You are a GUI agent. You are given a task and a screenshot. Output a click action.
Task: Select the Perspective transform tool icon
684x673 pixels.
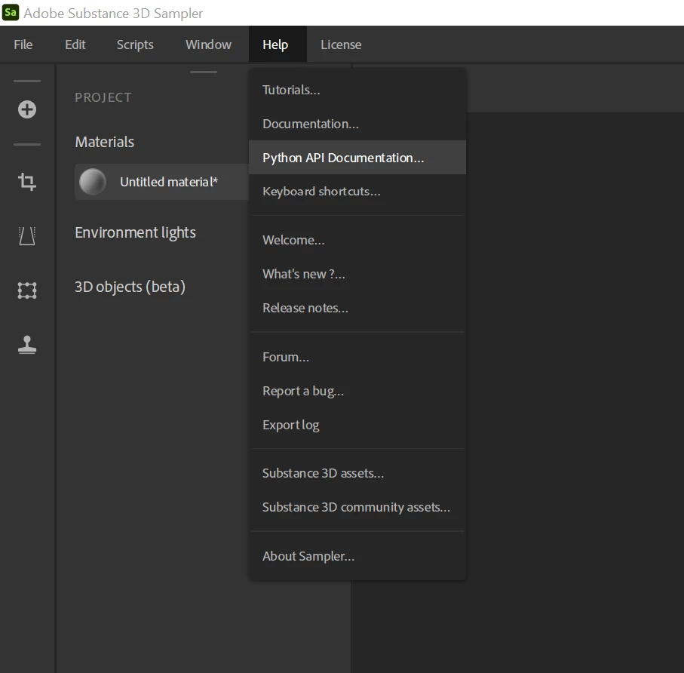click(x=27, y=235)
